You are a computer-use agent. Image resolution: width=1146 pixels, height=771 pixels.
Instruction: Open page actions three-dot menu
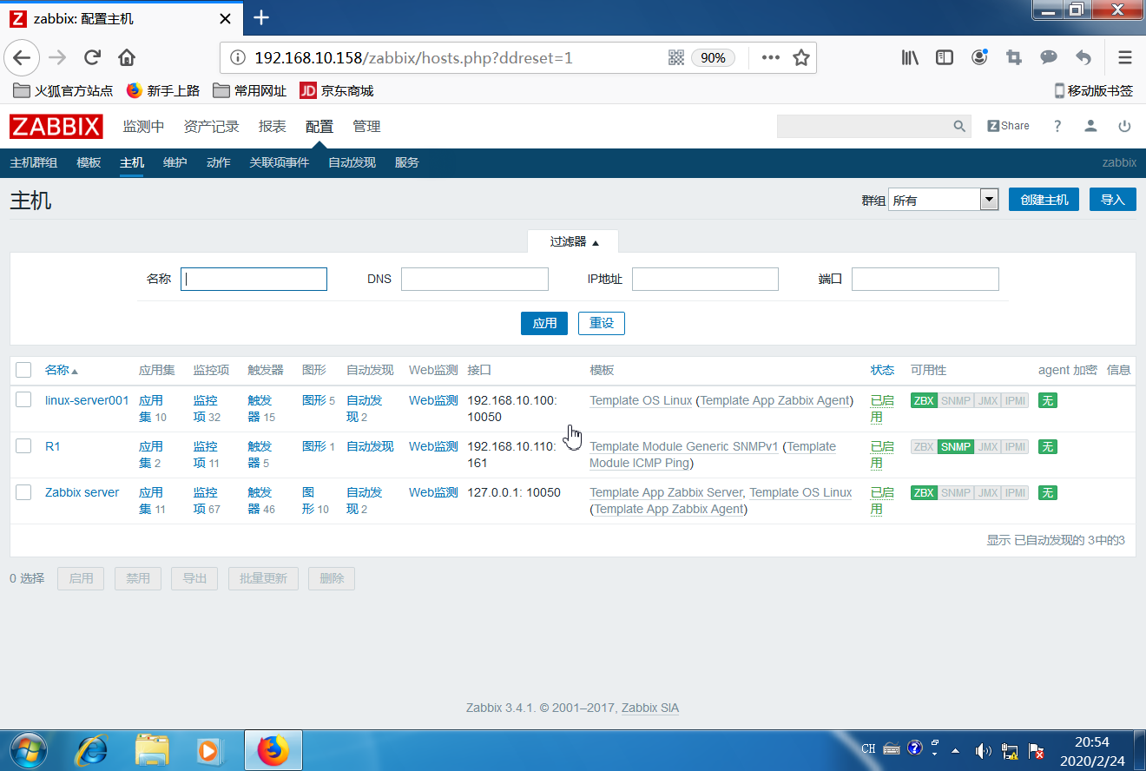pos(770,58)
